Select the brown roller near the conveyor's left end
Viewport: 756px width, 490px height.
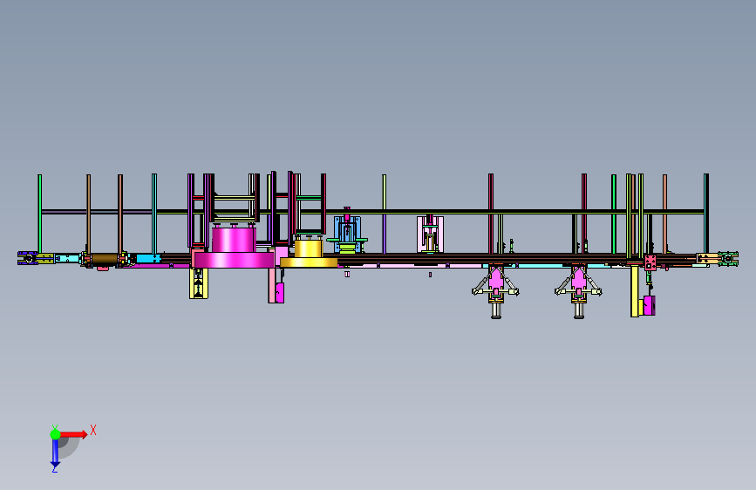[104, 259]
